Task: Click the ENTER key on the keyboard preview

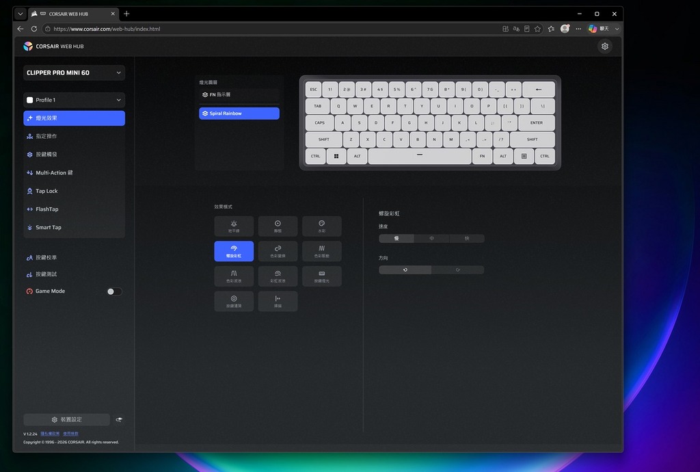Action: click(537, 123)
